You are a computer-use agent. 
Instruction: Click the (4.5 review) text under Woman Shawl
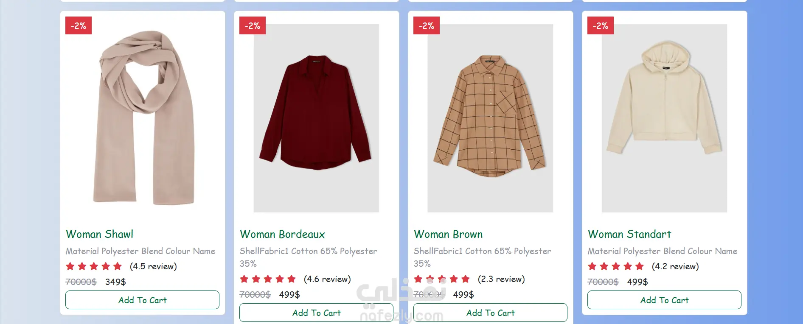153,266
